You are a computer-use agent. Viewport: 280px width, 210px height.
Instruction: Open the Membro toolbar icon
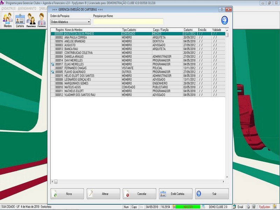tap(7, 20)
